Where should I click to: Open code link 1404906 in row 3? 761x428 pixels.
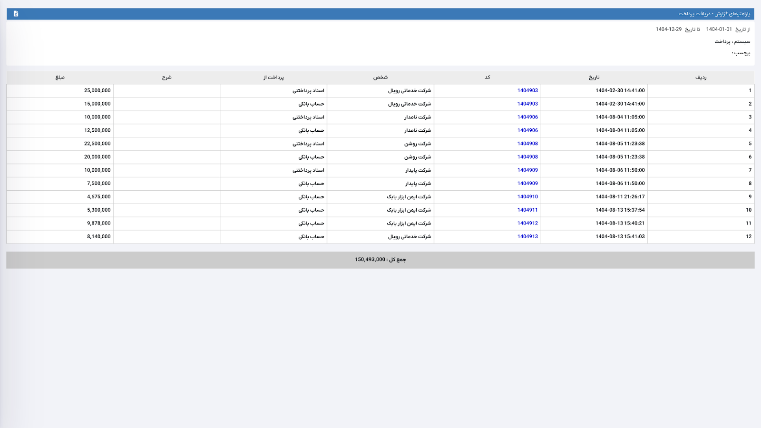click(527, 117)
